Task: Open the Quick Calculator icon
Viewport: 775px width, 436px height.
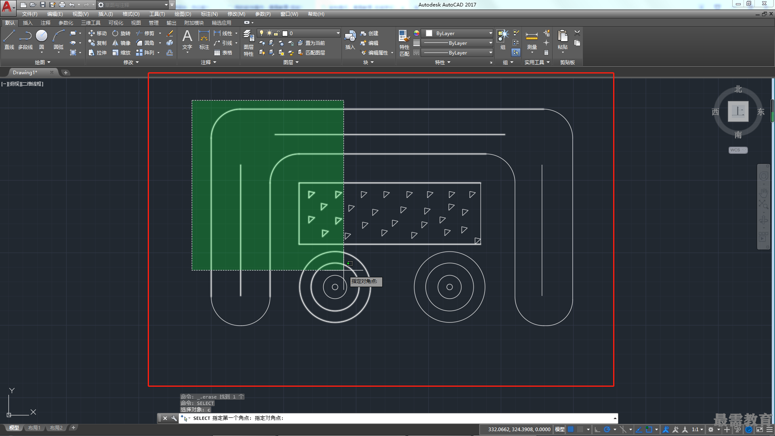Action: tap(546, 52)
